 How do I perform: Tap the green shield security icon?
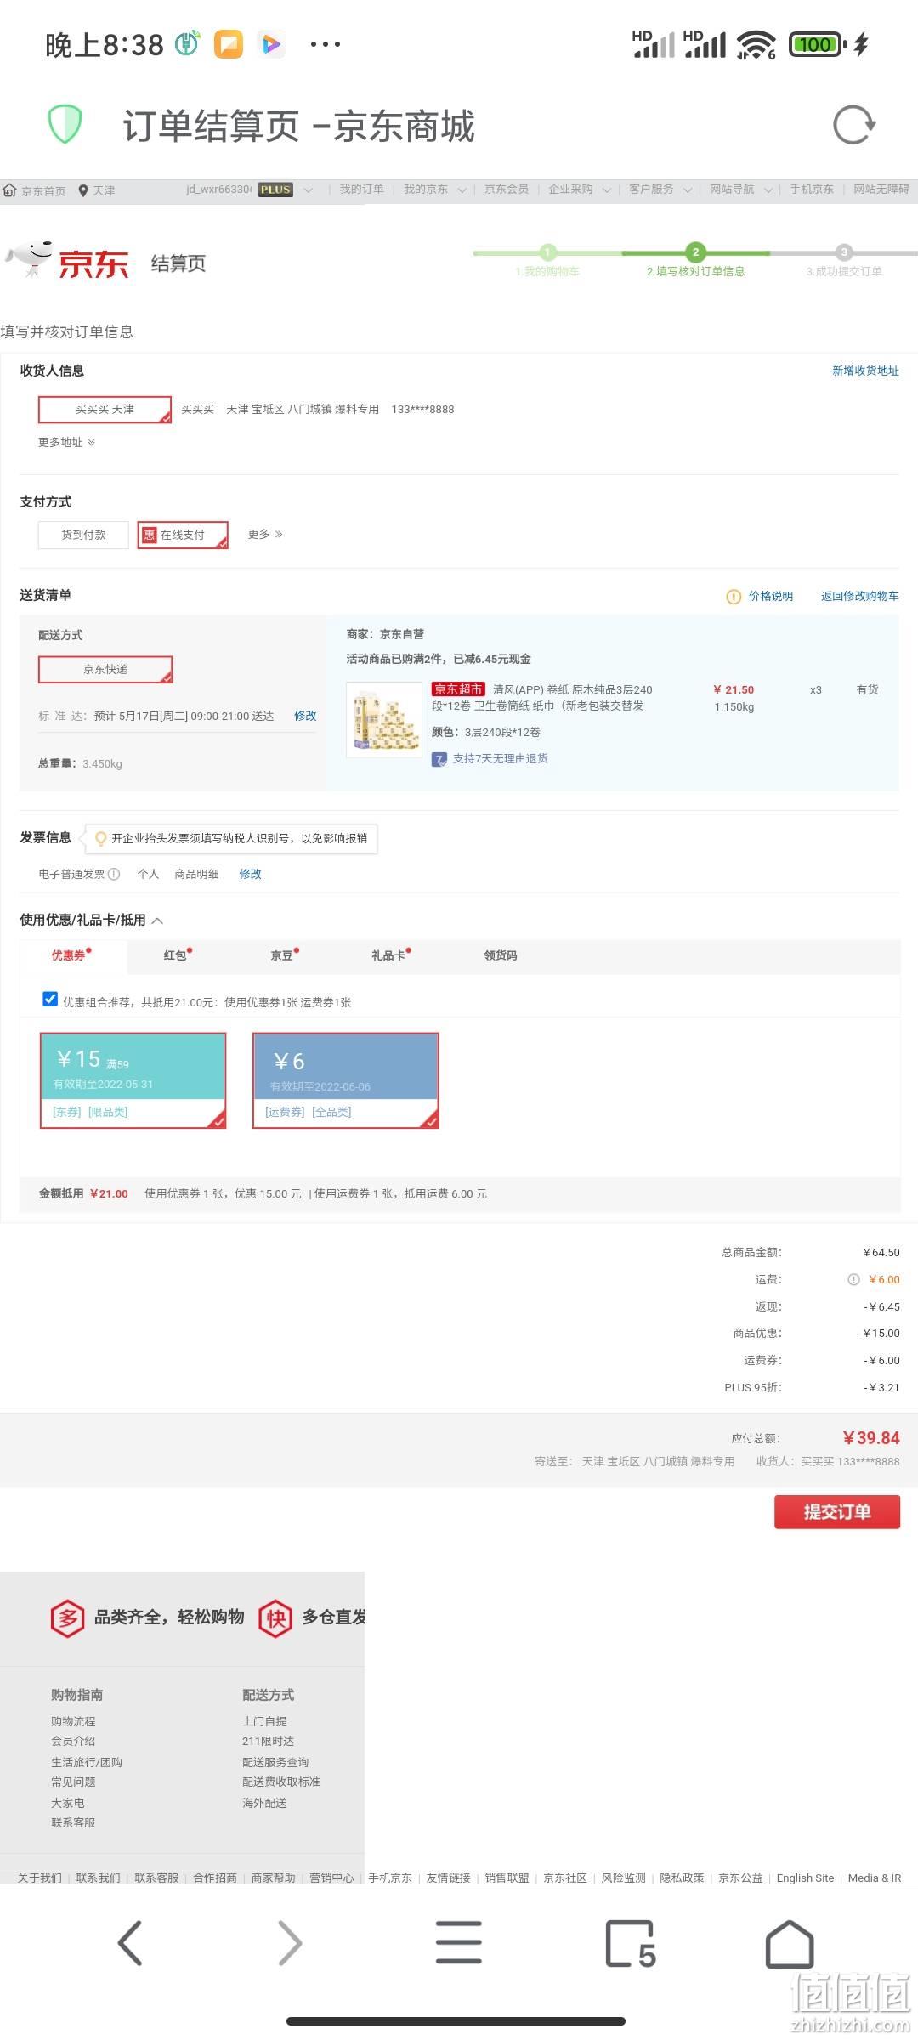(x=65, y=125)
